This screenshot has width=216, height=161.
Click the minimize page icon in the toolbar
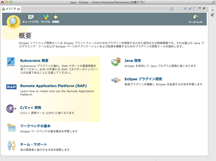coord(199,9)
